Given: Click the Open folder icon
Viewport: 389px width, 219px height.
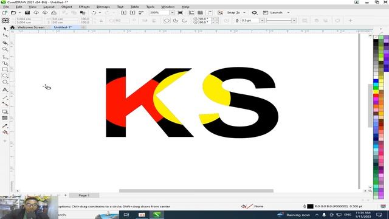Looking at the screenshot, I should 13,12.
